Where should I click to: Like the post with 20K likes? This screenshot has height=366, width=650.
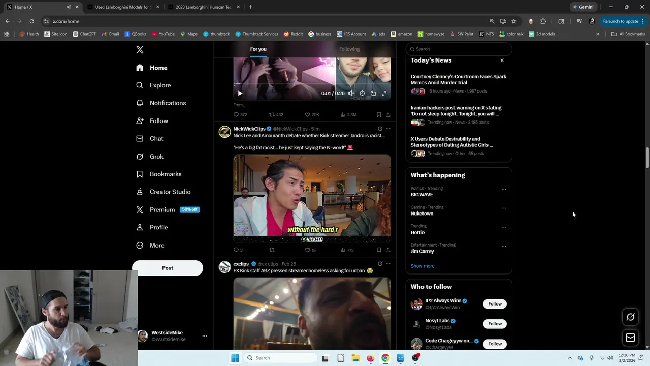point(312,115)
